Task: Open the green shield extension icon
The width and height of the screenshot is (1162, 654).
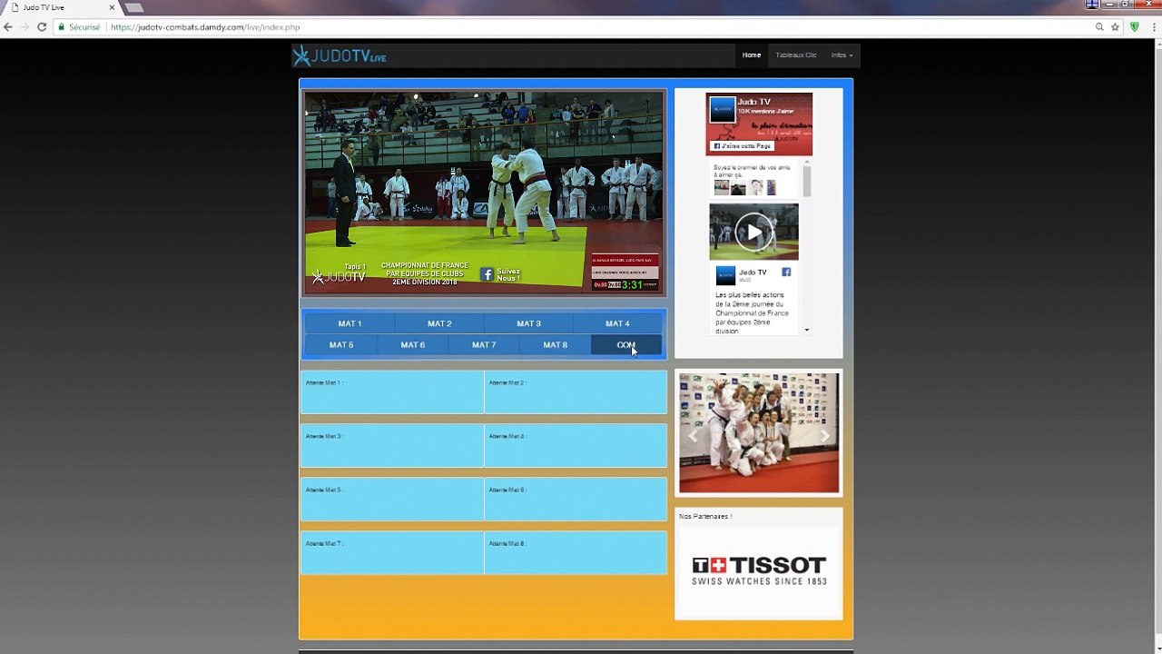Action: 1134,27
